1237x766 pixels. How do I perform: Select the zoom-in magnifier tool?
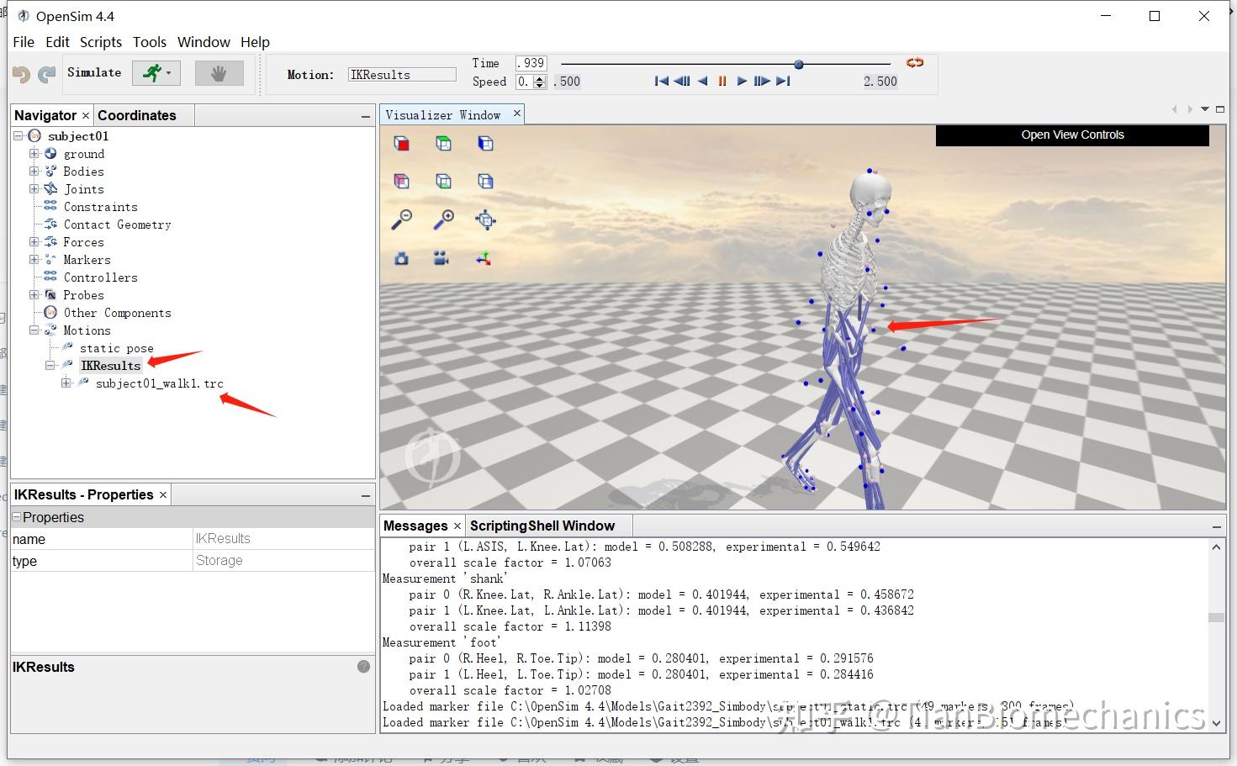[x=444, y=219]
